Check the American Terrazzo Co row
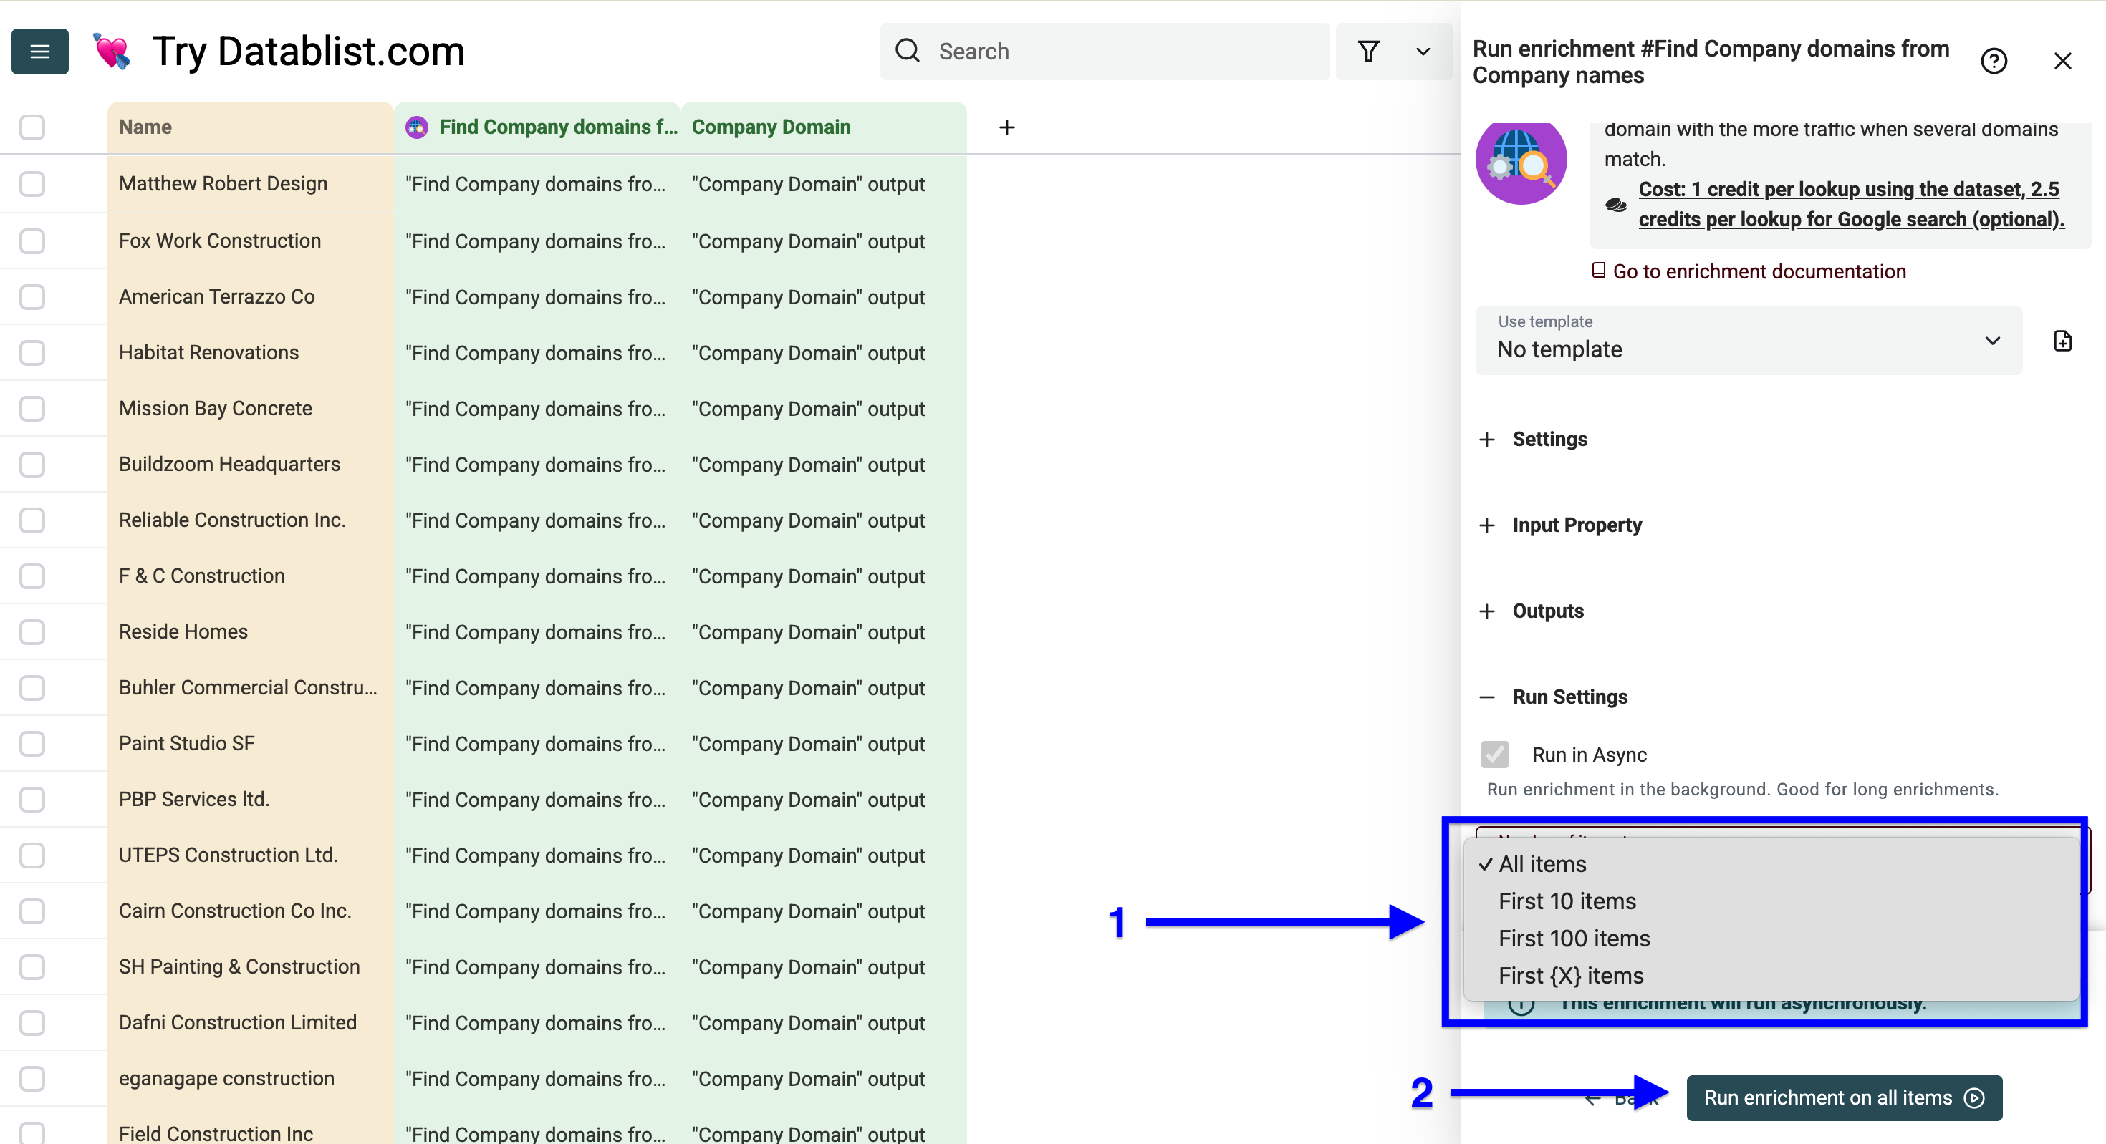 32,296
